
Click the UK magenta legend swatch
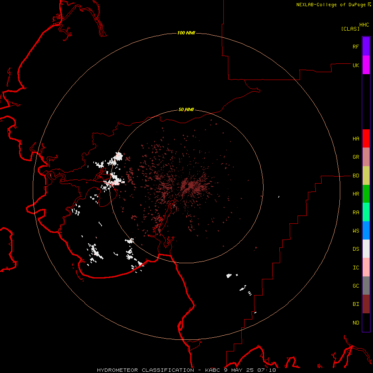coord(366,65)
